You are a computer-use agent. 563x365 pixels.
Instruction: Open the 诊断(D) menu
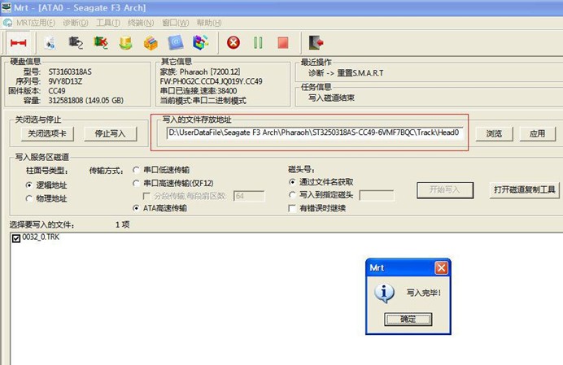click(x=76, y=23)
